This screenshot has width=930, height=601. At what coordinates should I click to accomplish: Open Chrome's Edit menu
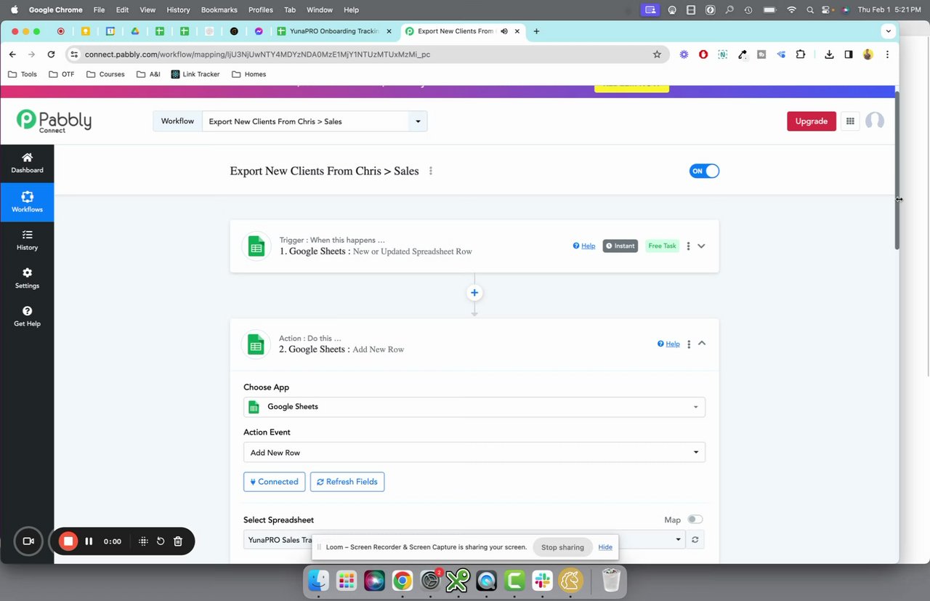coord(122,10)
